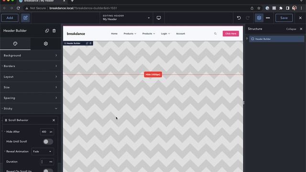Bookmark this page with the star
The height and width of the screenshot is (172, 306).
(x=259, y=8)
